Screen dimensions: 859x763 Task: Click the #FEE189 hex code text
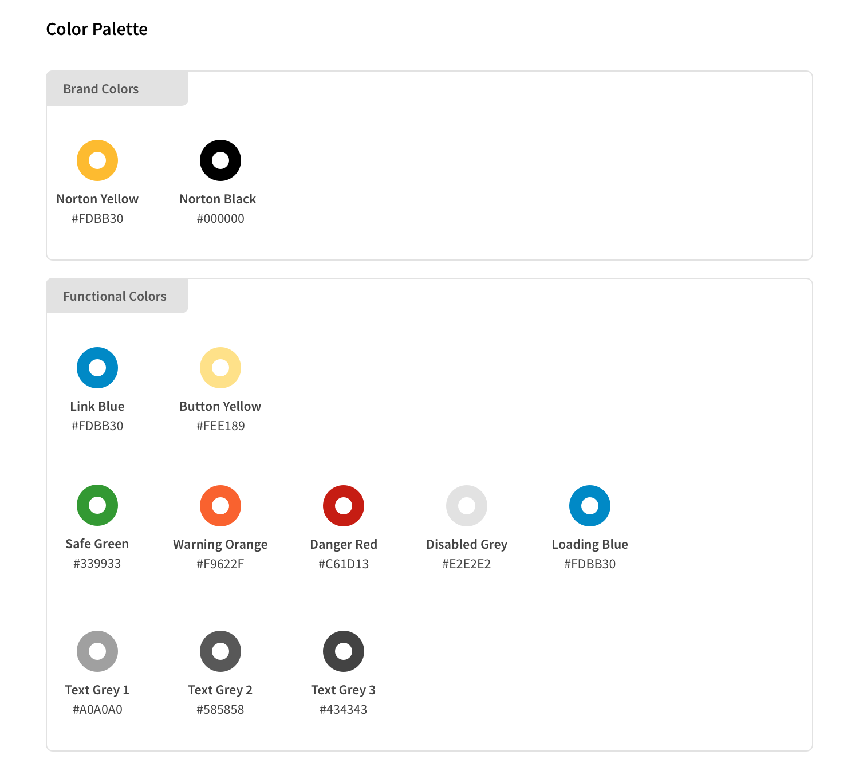coord(220,426)
